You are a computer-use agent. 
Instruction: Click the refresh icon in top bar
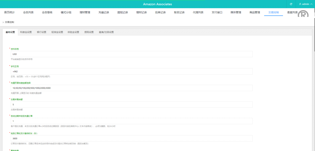291,4
